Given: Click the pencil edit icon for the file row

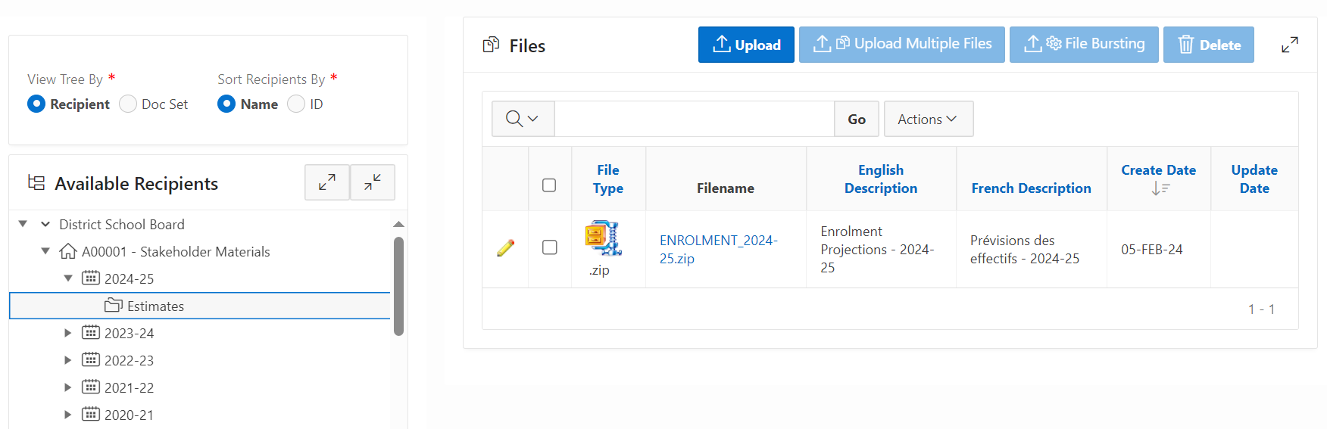Looking at the screenshot, I should point(506,248).
